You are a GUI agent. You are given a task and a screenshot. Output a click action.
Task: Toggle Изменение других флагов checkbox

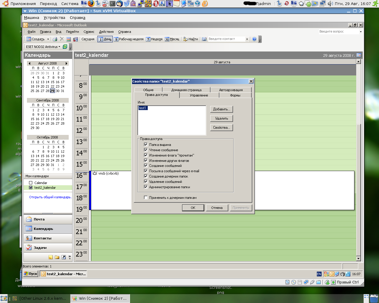click(x=146, y=160)
